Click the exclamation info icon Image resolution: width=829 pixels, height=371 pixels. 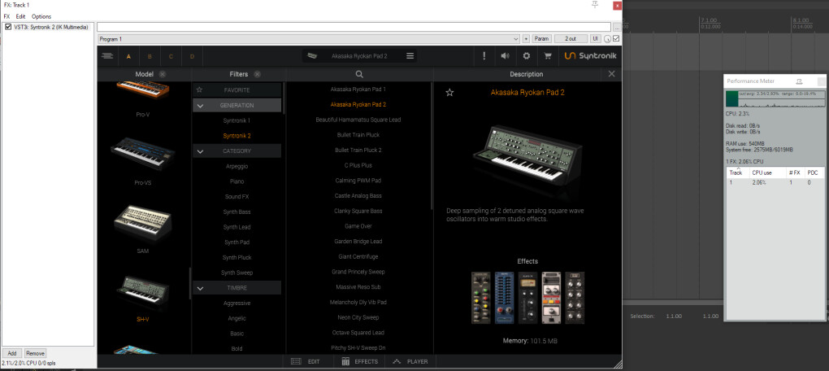coord(484,55)
